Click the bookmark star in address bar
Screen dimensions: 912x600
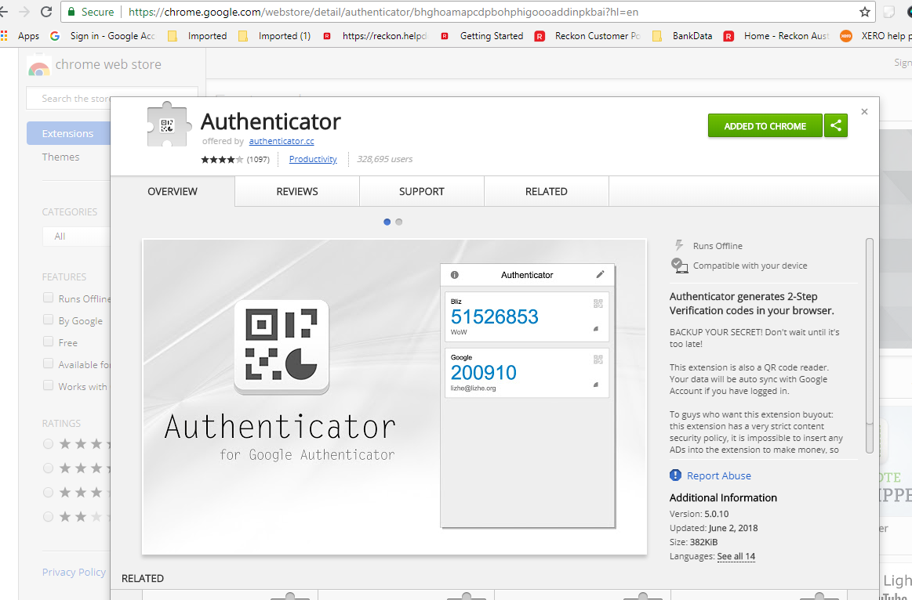click(865, 12)
